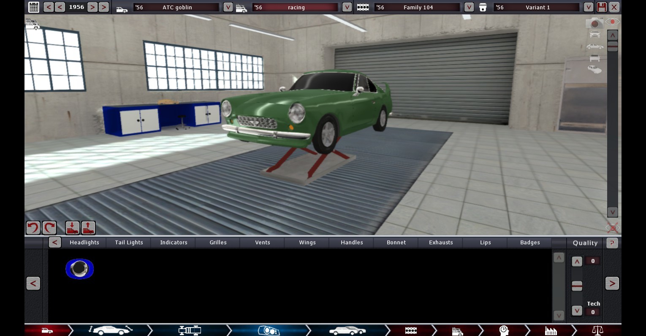Click the camera screenshot icon

click(x=594, y=23)
